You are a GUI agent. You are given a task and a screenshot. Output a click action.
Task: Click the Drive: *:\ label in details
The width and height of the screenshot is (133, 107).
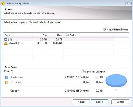9,71
